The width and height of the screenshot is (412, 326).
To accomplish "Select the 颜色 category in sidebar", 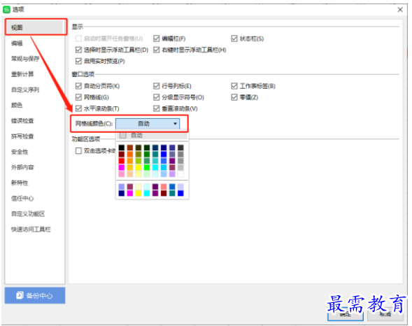I will [x=35, y=105].
